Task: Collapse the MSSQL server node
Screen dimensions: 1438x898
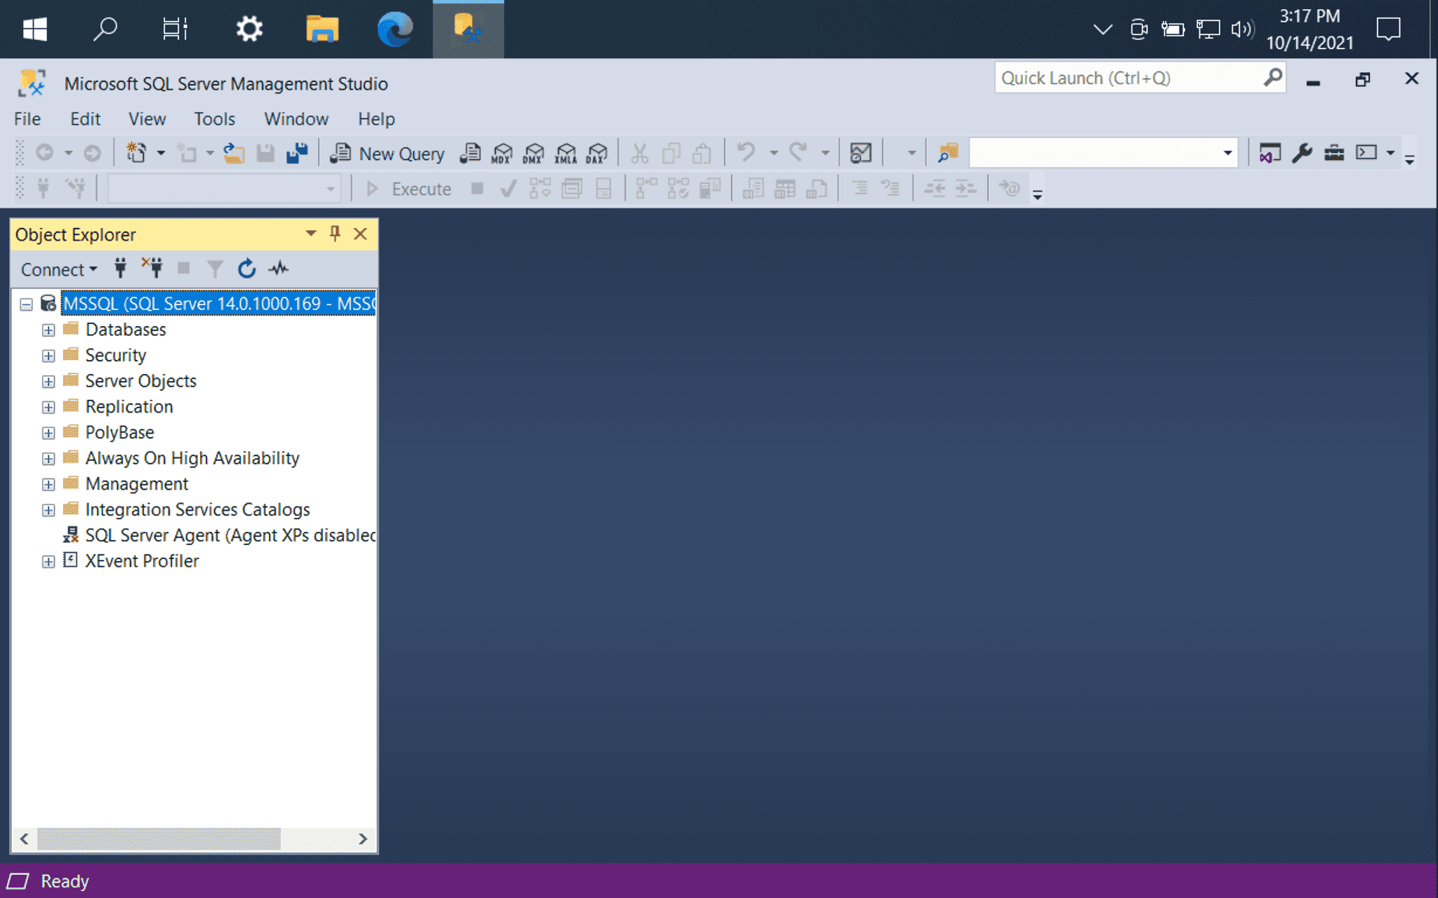Action: (26, 304)
